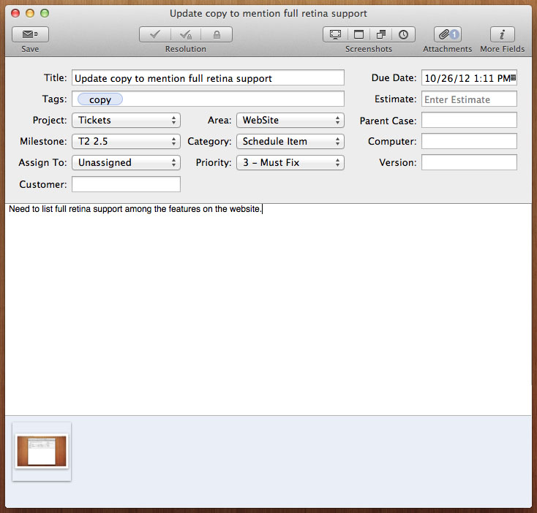Open the calendar picker in Due Date
Image resolution: width=537 pixels, height=513 pixels.
513,78
